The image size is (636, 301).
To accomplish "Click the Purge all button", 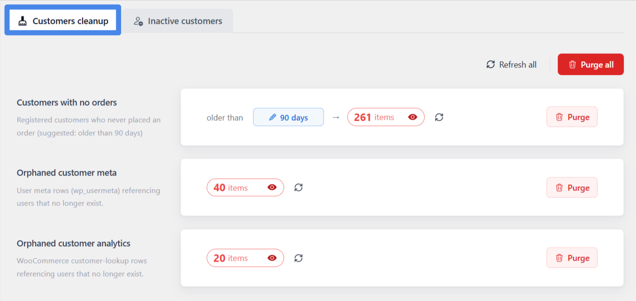I will (x=591, y=65).
